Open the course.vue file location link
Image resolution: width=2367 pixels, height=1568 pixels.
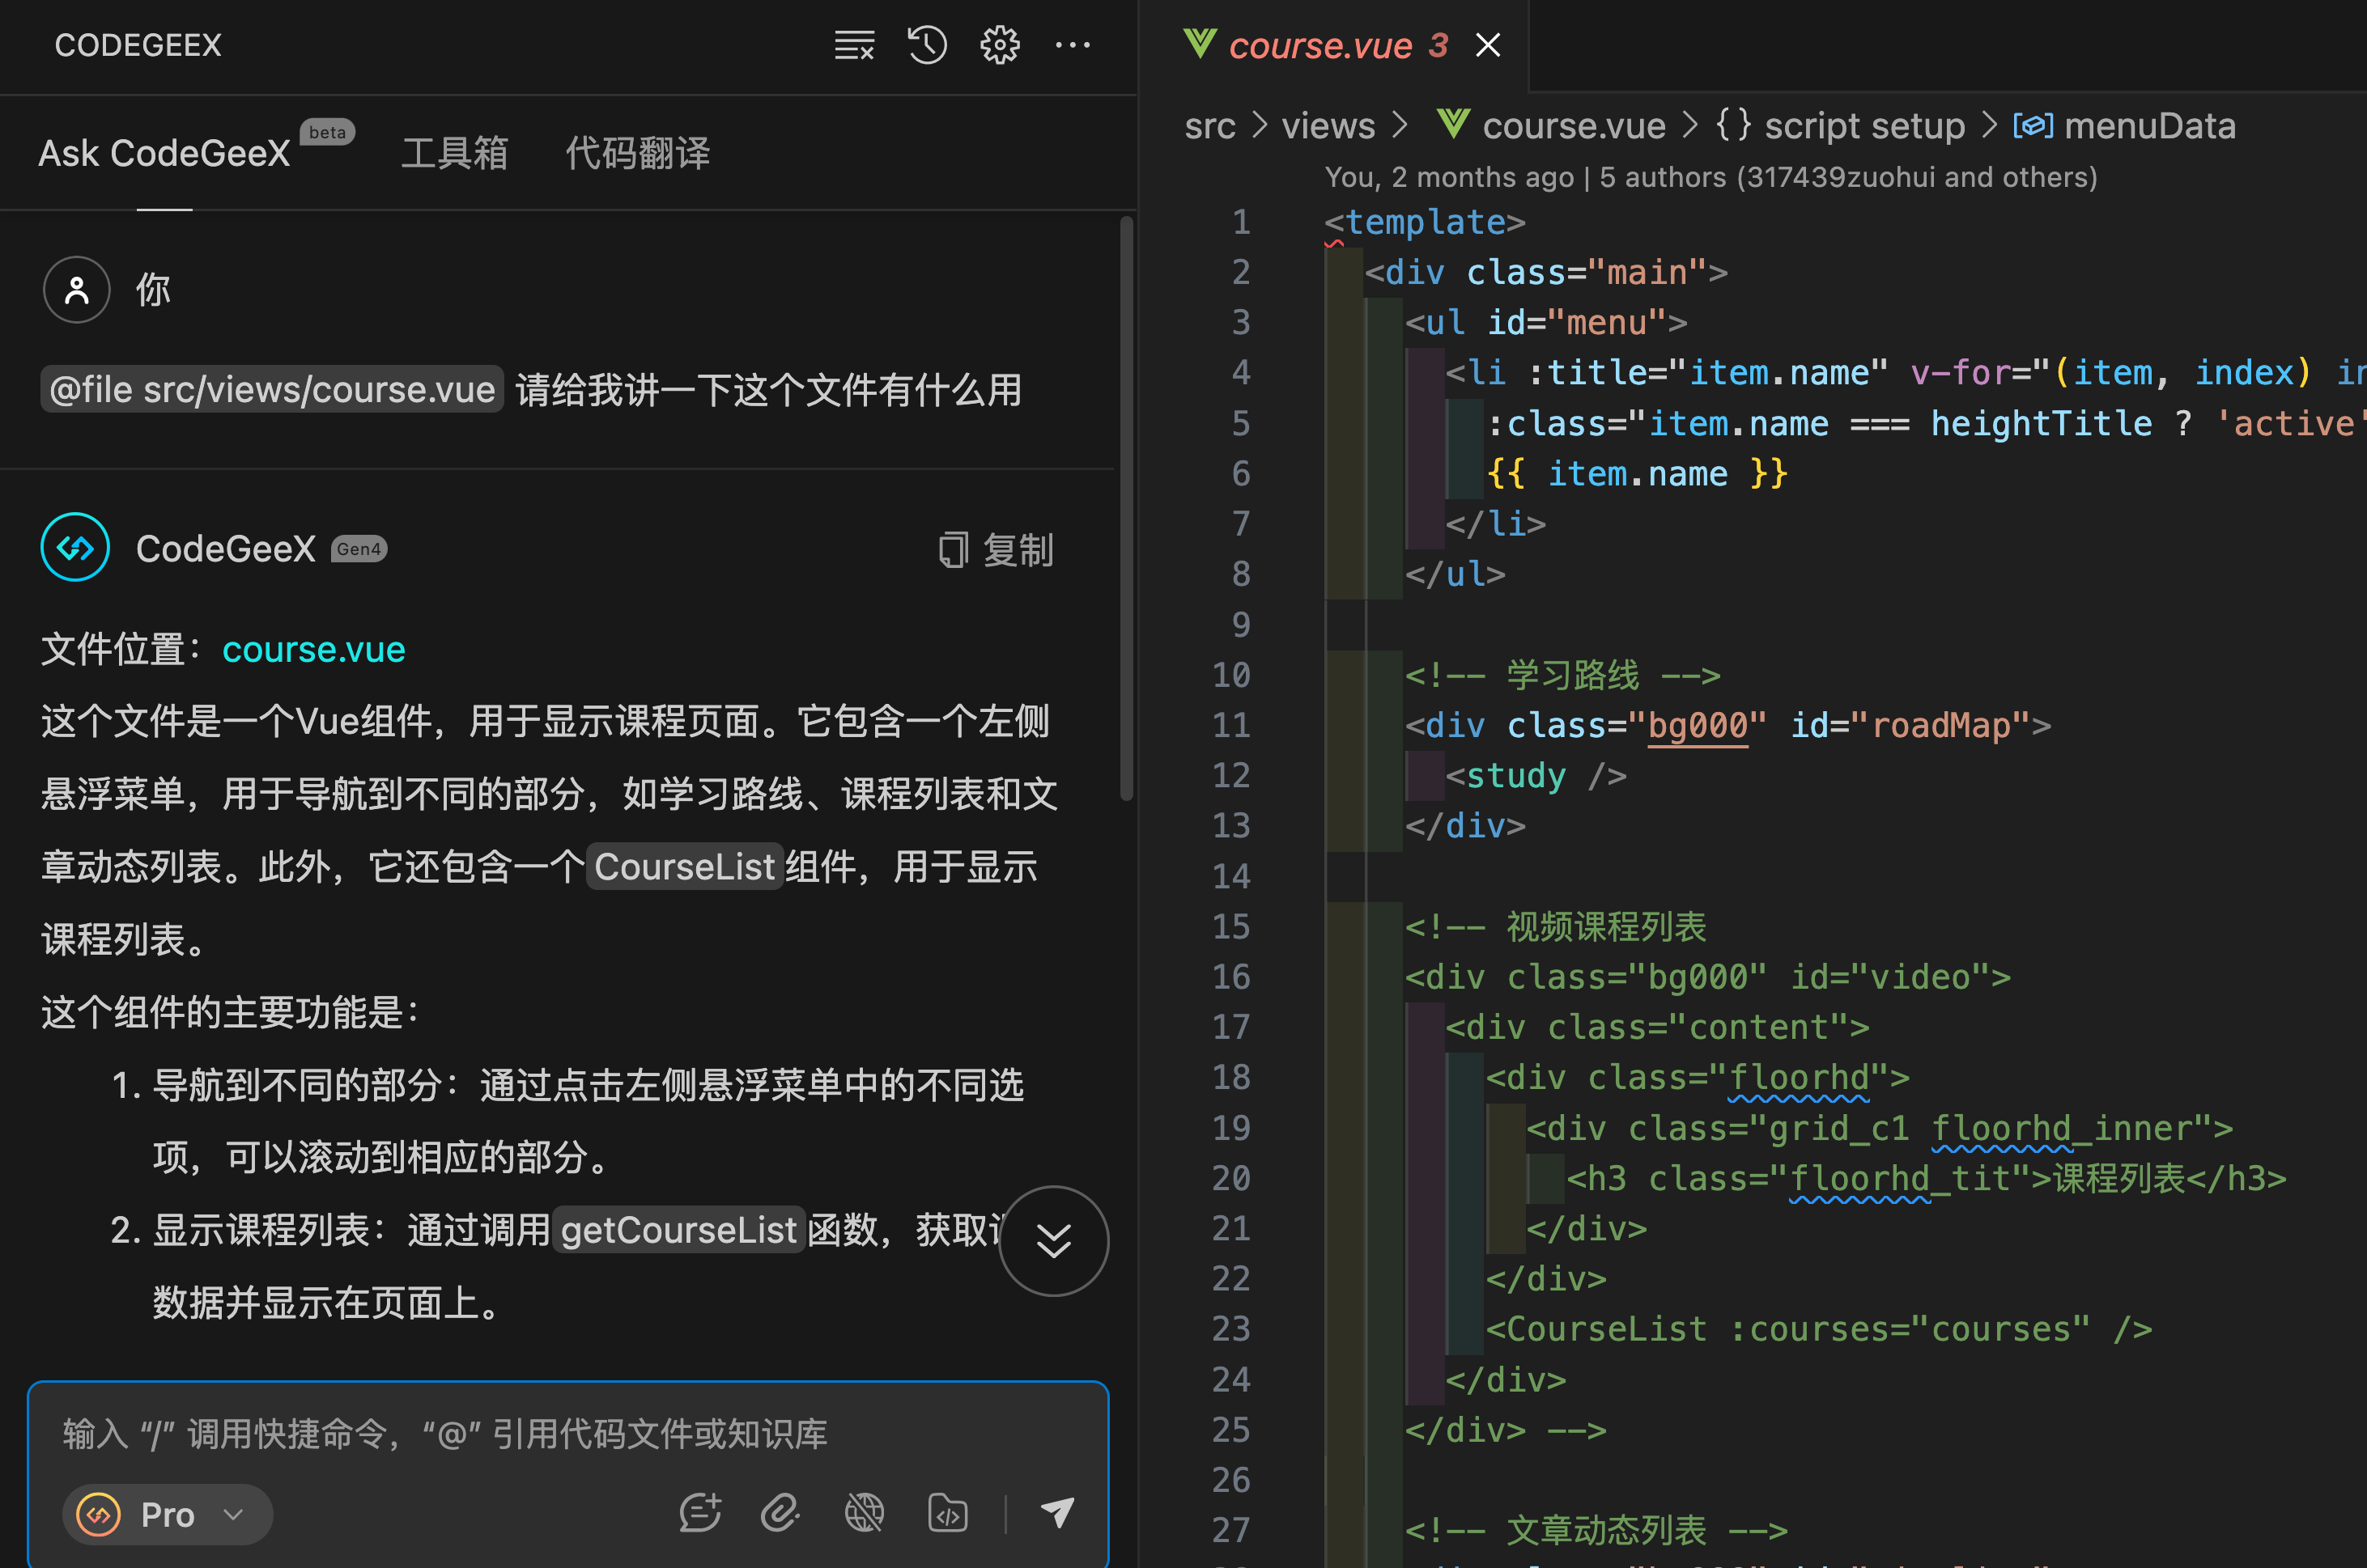point(313,650)
